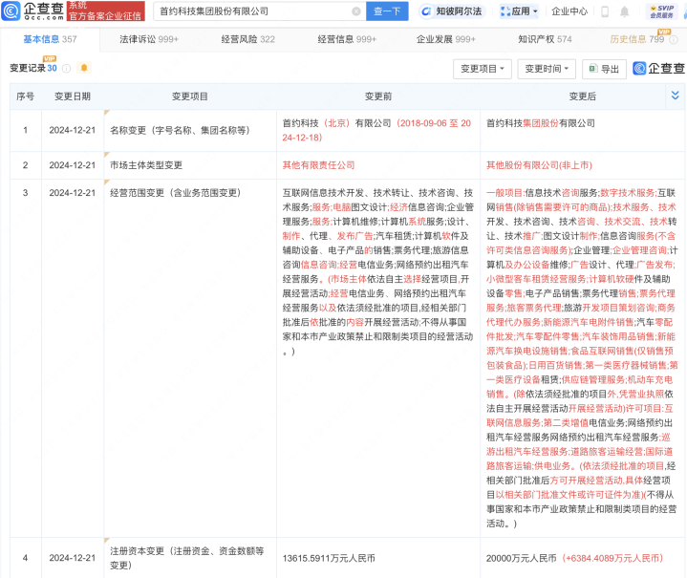Click 首约科技集团股份有限公司 in 变更后 column
Viewport: 687px width, 578px height.
tap(541, 123)
